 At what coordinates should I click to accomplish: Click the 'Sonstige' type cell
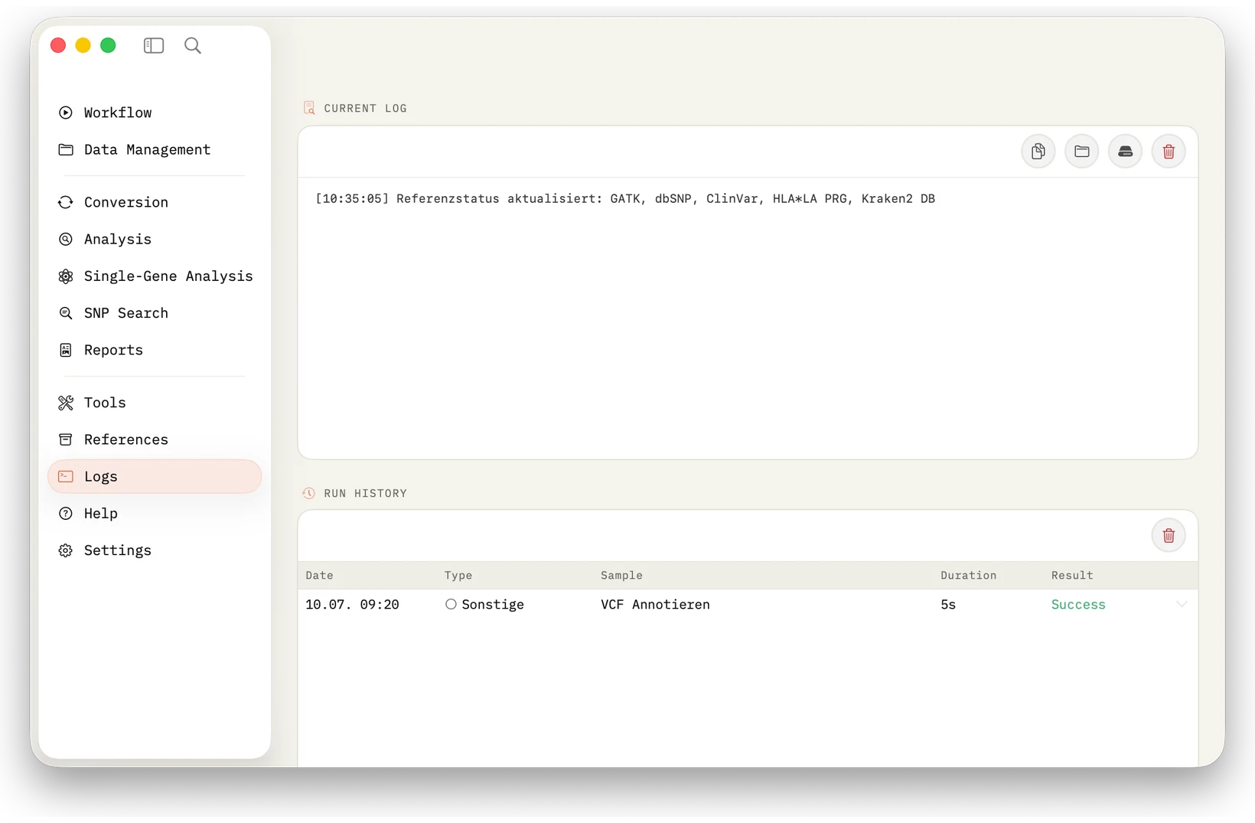pyautogui.click(x=484, y=604)
